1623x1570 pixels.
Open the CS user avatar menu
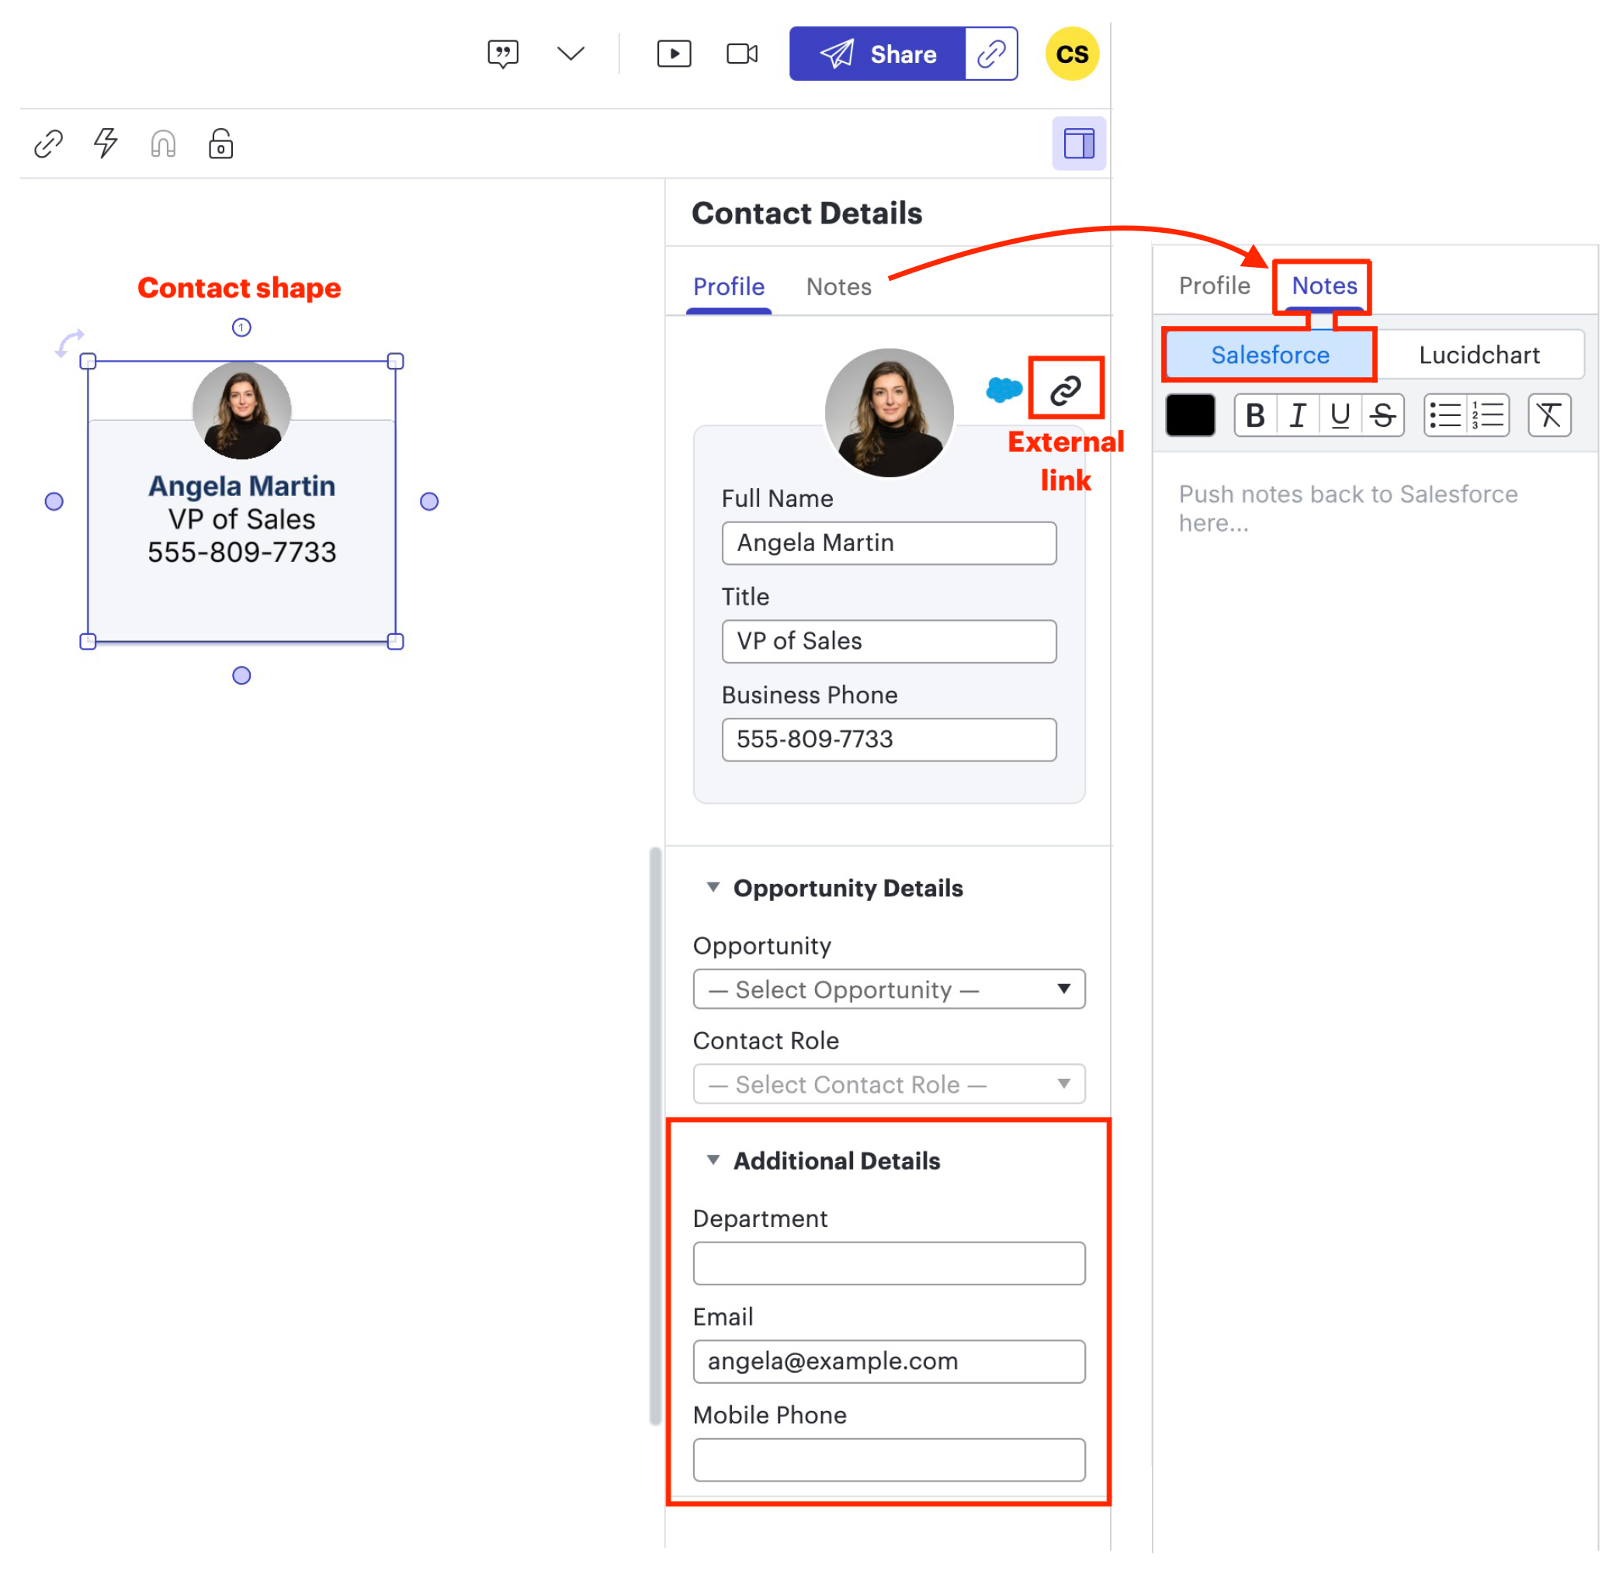coord(1073,54)
